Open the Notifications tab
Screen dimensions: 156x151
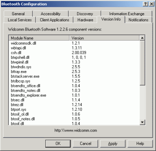coord(139,20)
